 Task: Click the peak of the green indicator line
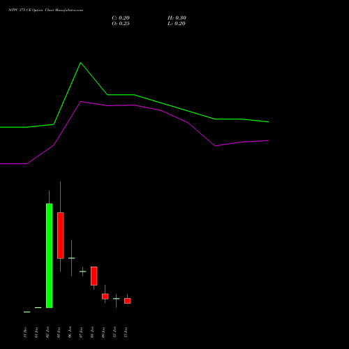point(81,63)
